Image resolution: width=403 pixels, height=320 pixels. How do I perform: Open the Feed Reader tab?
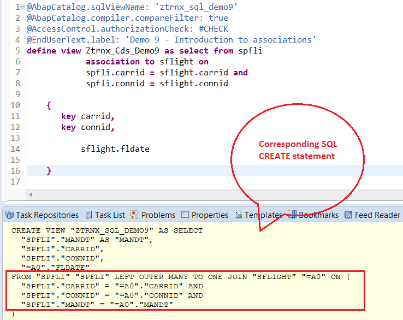point(372,215)
